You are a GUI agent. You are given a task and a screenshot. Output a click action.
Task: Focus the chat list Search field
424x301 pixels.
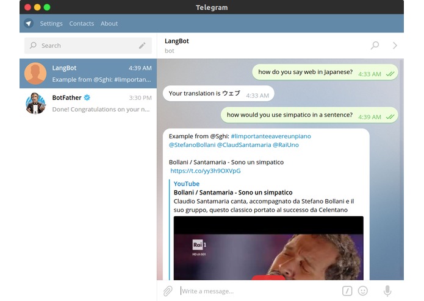(x=88, y=45)
